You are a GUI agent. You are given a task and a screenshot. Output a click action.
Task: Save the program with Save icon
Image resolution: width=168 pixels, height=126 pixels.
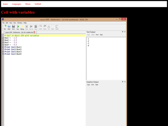click(x=13, y=27)
